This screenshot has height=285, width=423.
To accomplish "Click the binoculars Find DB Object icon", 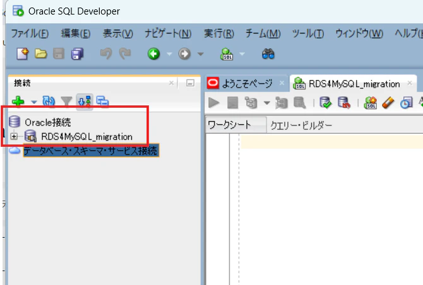I will click(268, 54).
